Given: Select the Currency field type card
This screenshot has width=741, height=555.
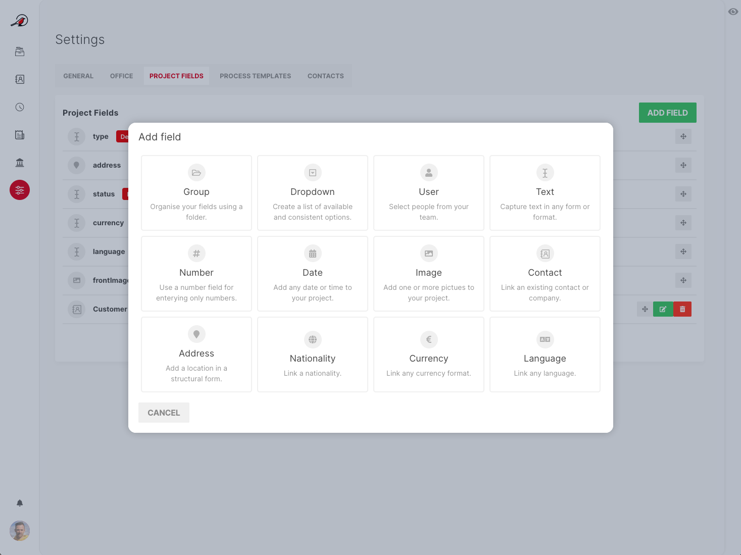Looking at the screenshot, I should coord(429,355).
